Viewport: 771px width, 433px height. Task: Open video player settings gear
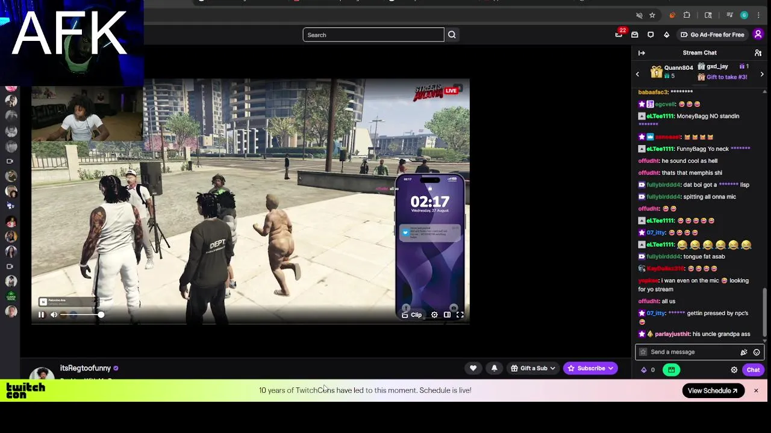(x=434, y=315)
